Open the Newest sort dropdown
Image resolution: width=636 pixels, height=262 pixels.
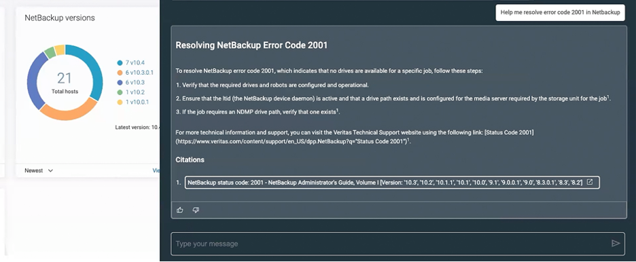click(39, 170)
